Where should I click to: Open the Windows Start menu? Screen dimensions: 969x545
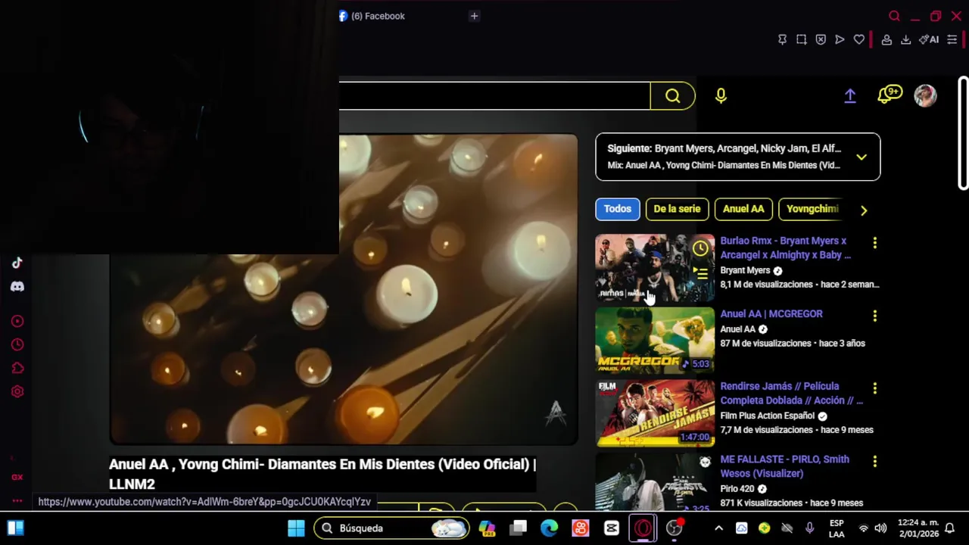pos(296,528)
